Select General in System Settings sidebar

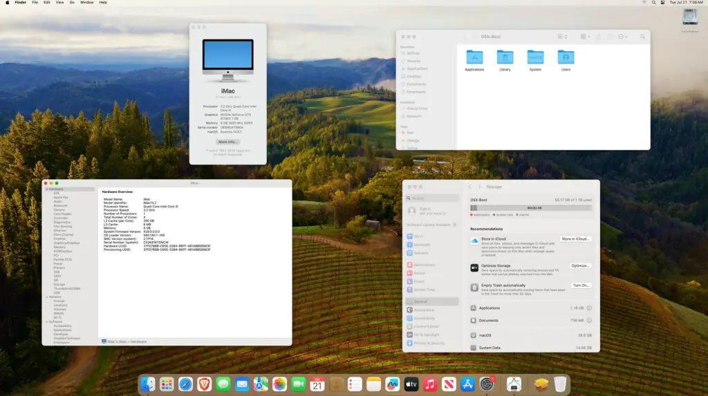point(433,301)
